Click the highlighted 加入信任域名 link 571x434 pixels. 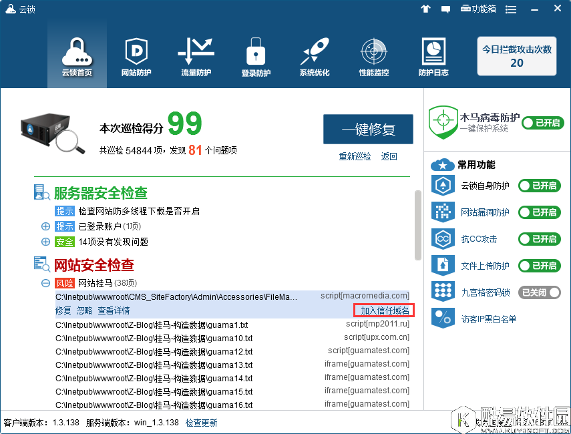click(x=384, y=310)
